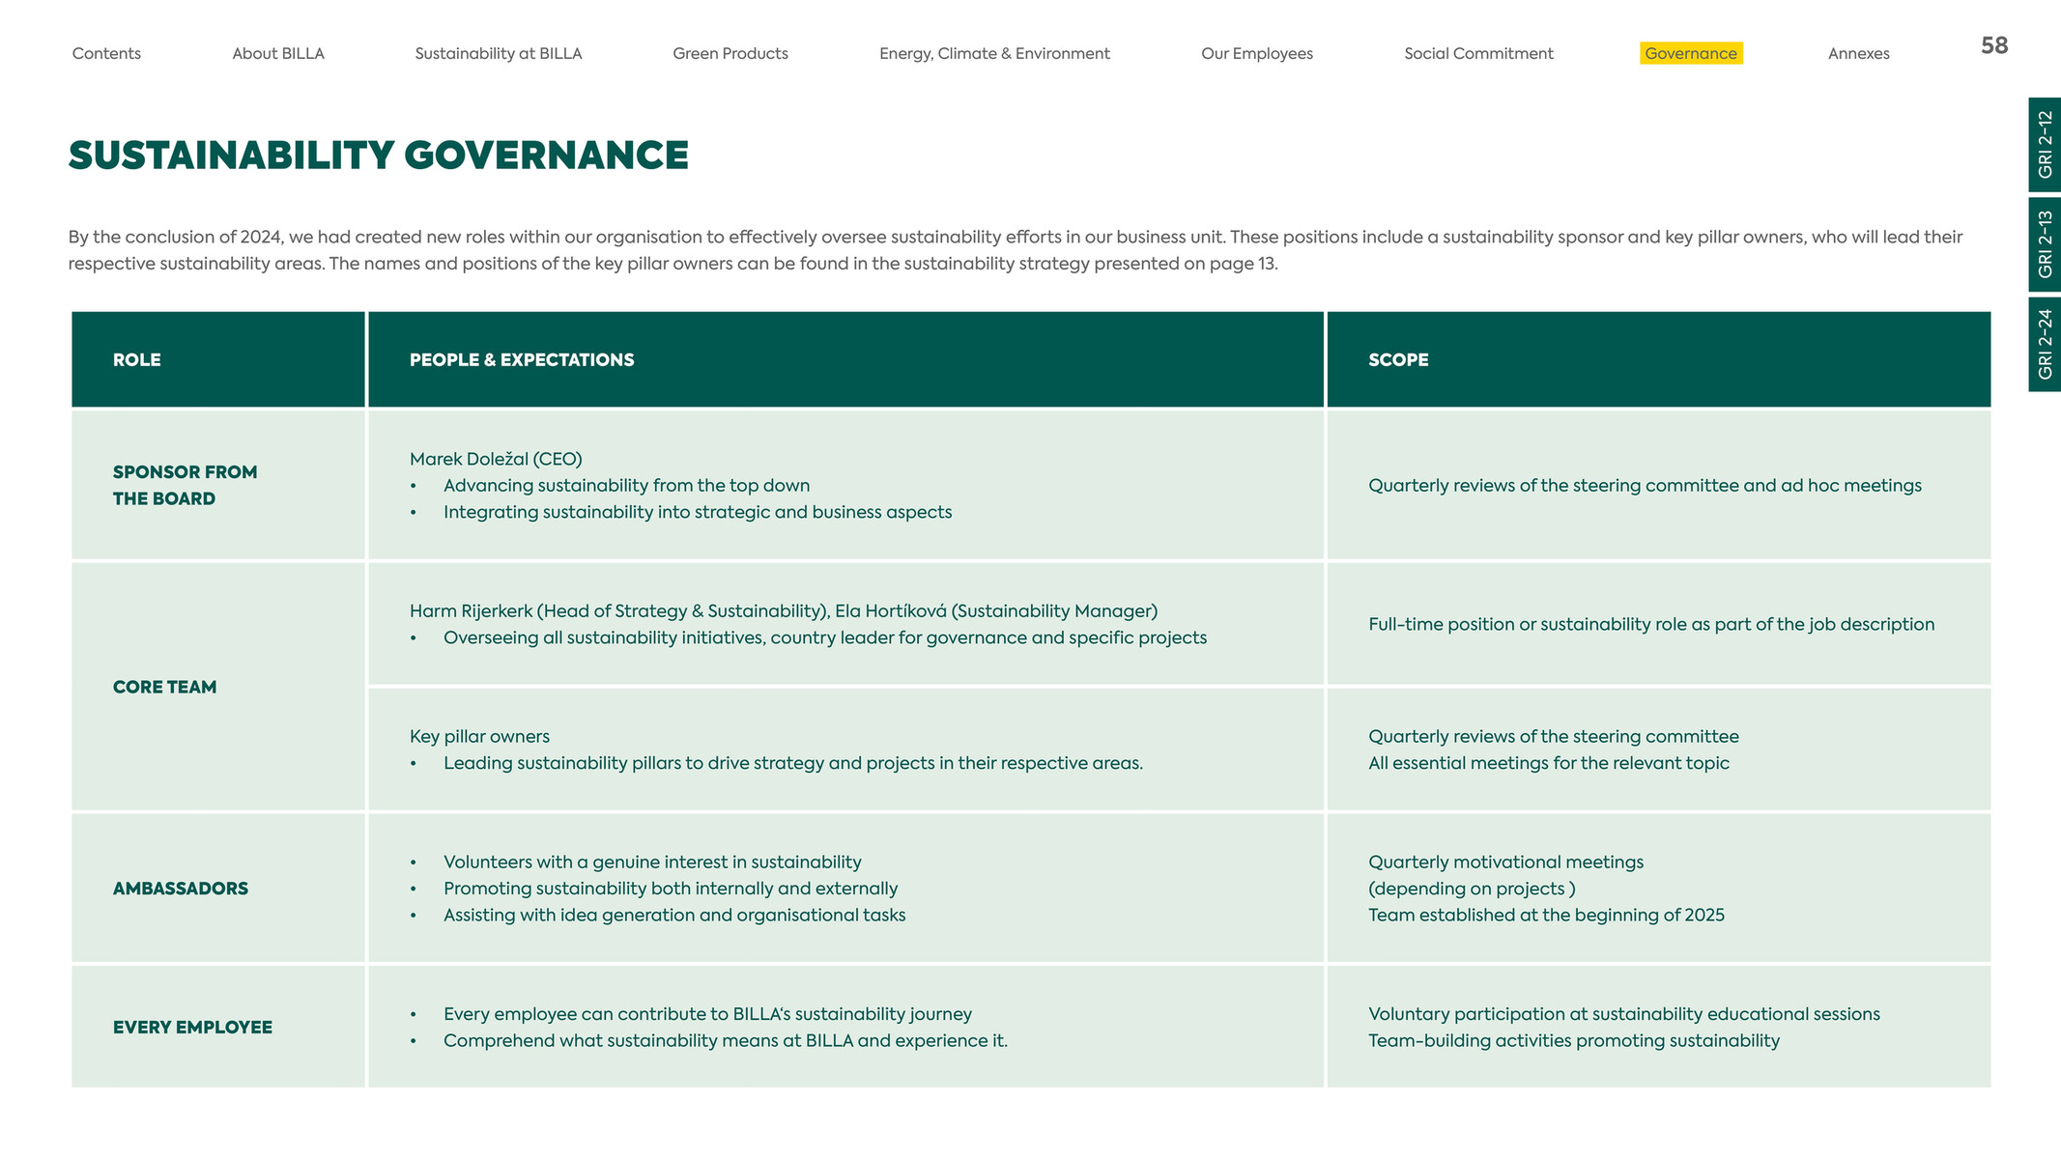Open the Social Commitment section

click(1478, 54)
